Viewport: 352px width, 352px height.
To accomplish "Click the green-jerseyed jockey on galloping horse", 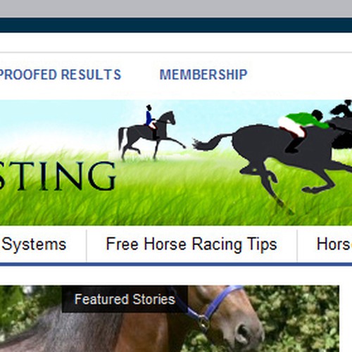I will (x=303, y=128).
